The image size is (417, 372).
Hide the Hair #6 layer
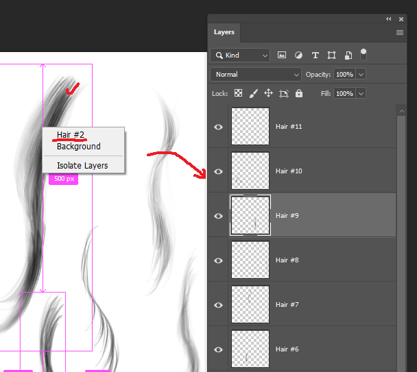[218, 349]
